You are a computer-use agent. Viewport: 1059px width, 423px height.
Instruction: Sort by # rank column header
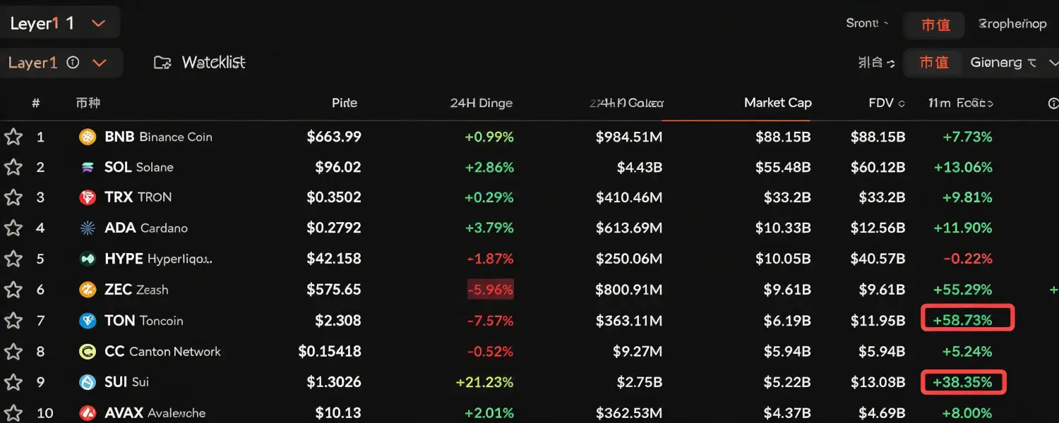(35, 103)
